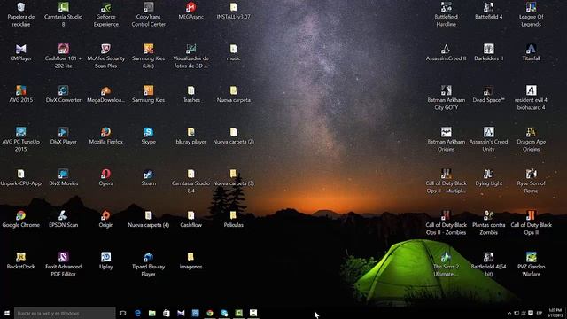This screenshot has height=319, width=567.
Task: Open RocketDock shortcut
Action: [x=21, y=261]
